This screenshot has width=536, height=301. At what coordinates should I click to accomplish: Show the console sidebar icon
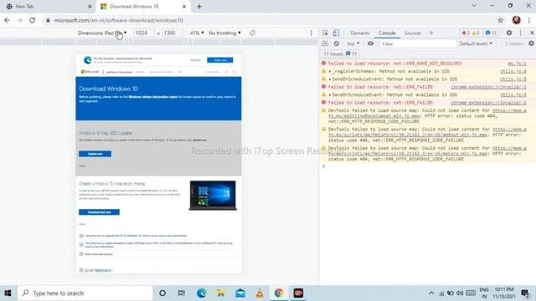[x=325, y=43]
